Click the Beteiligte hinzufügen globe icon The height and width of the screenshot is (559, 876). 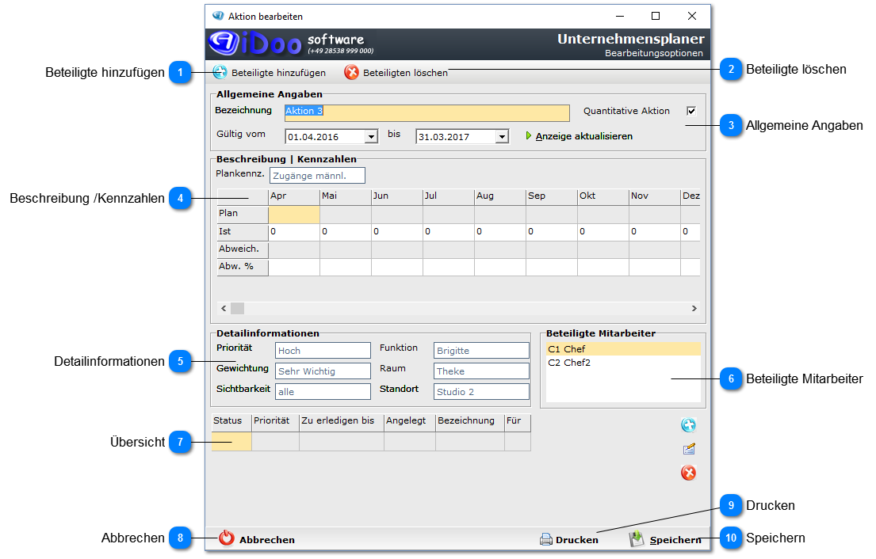[220, 72]
